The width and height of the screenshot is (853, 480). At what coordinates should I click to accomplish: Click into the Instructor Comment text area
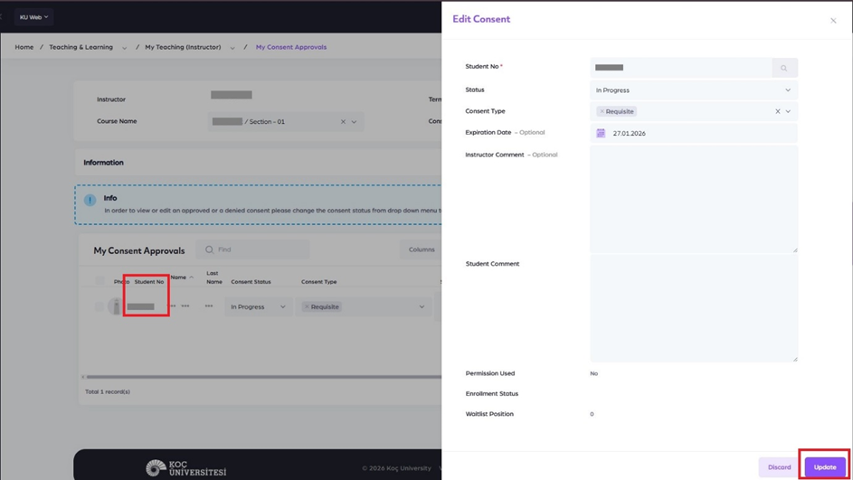click(x=693, y=199)
